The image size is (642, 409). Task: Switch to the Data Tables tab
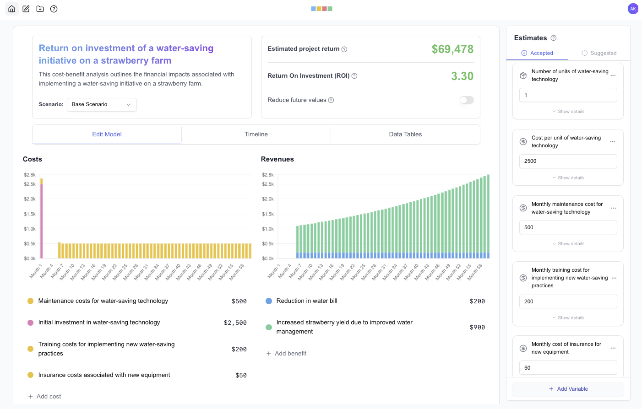(405, 135)
